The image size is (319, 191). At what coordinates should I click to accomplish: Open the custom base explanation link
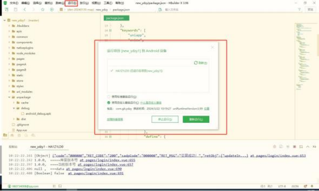(x=151, y=103)
